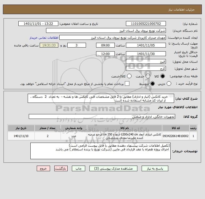Click the چاپ print button

tap(79, 169)
